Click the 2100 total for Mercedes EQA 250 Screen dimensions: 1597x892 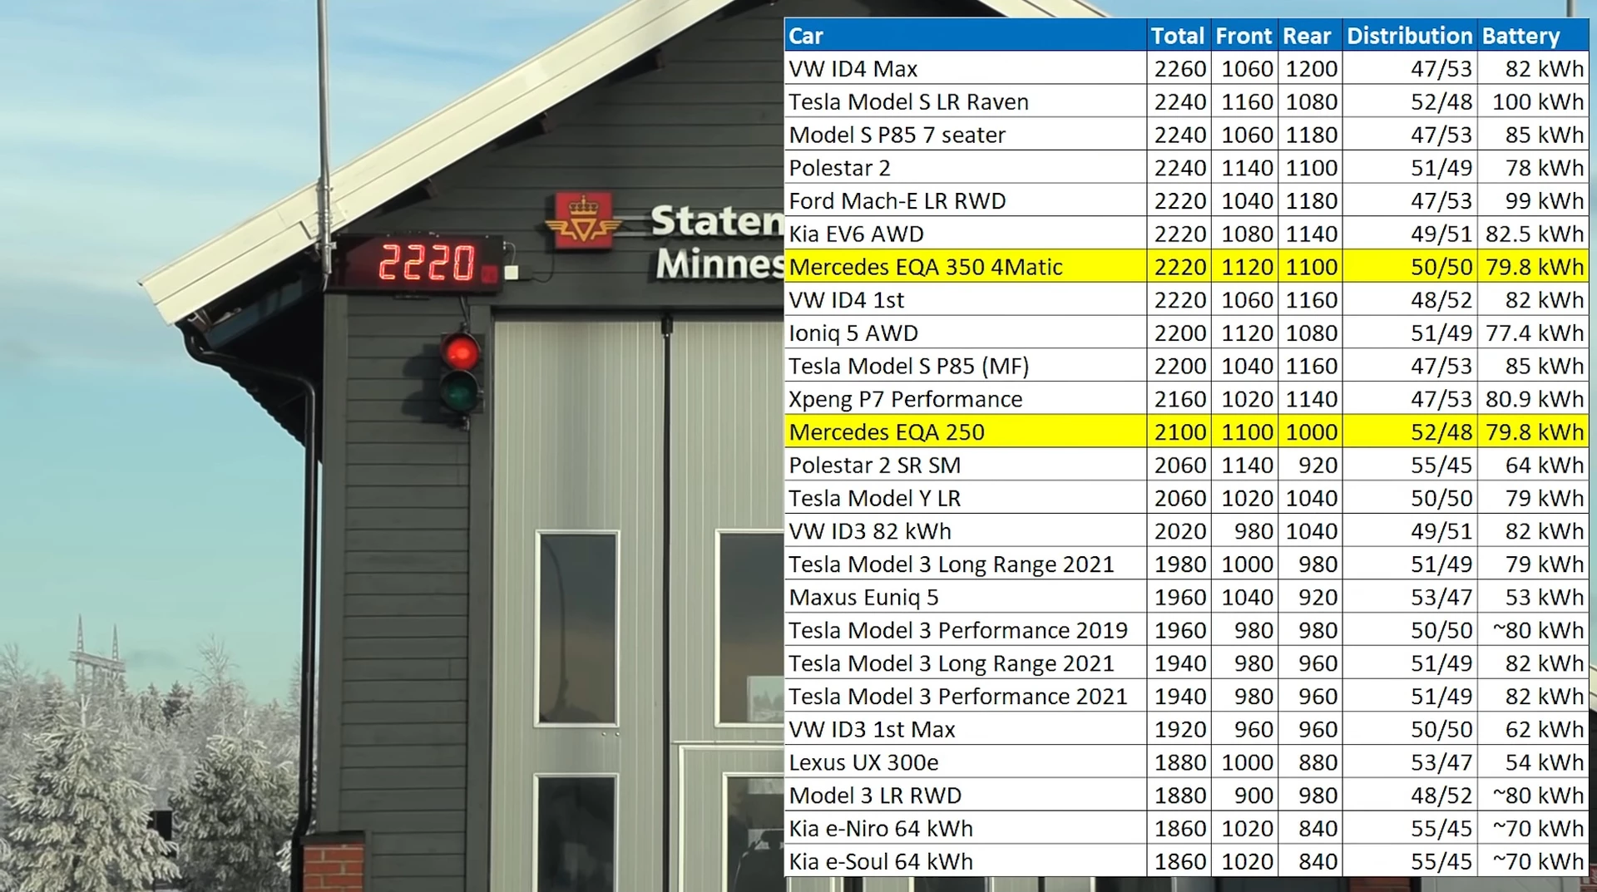[x=1179, y=432]
